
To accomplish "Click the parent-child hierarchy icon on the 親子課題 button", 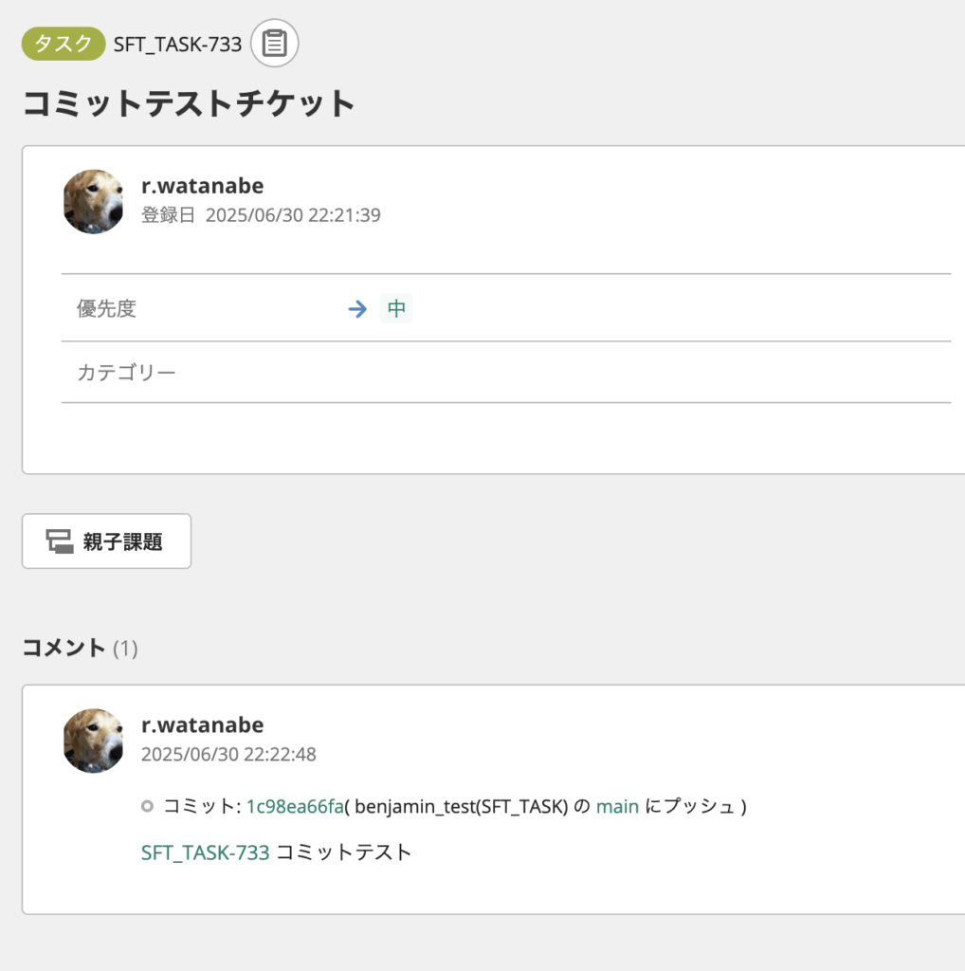I will (60, 541).
